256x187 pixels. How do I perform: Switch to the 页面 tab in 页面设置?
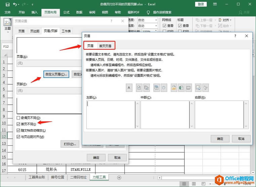22,31
